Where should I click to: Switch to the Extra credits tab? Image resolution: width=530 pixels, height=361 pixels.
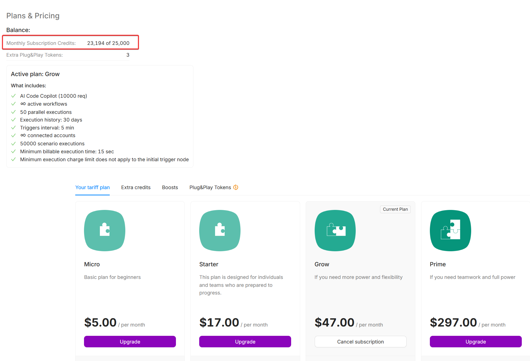[136, 187]
